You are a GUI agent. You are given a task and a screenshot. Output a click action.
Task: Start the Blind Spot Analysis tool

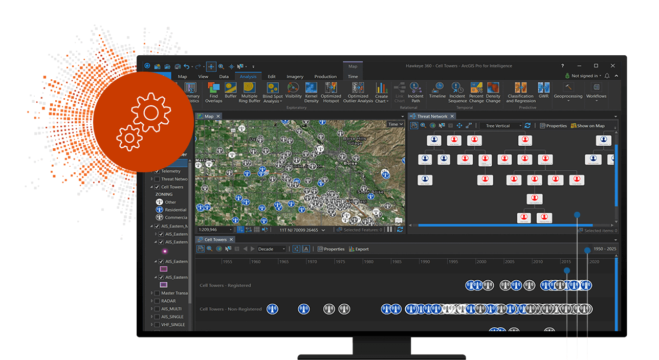272,93
